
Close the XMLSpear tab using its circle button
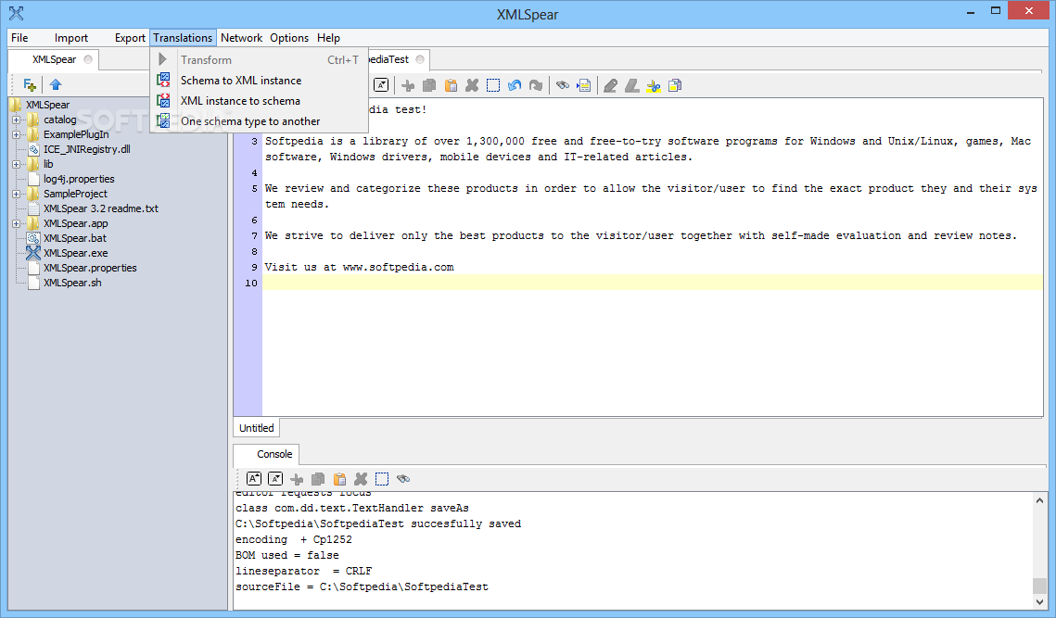pyautogui.click(x=88, y=59)
